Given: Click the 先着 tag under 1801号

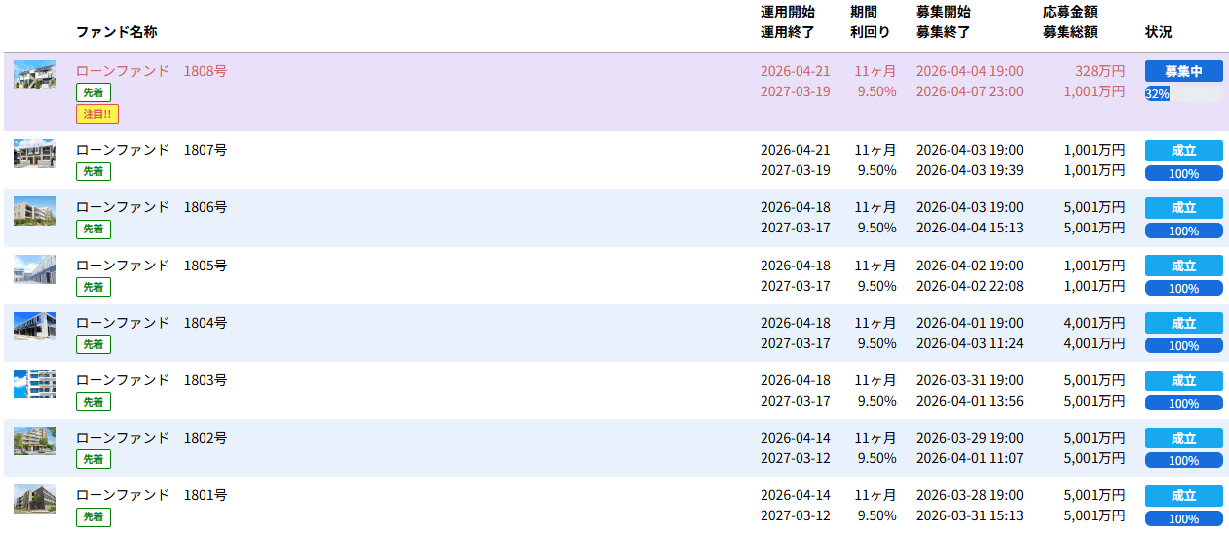Looking at the screenshot, I should (93, 516).
